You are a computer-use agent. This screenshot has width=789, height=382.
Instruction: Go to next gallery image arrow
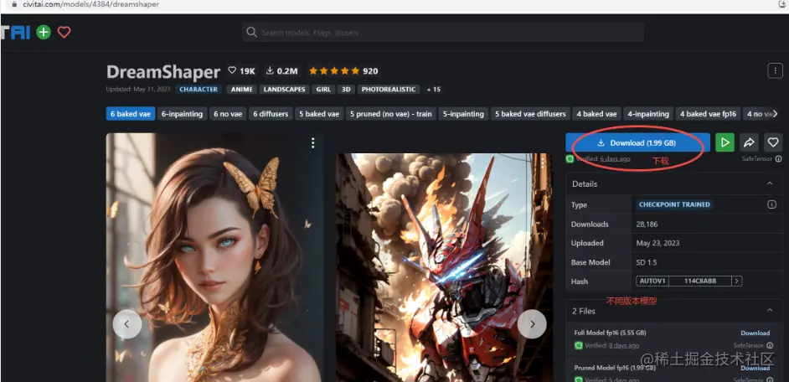[x=532, y=323]
